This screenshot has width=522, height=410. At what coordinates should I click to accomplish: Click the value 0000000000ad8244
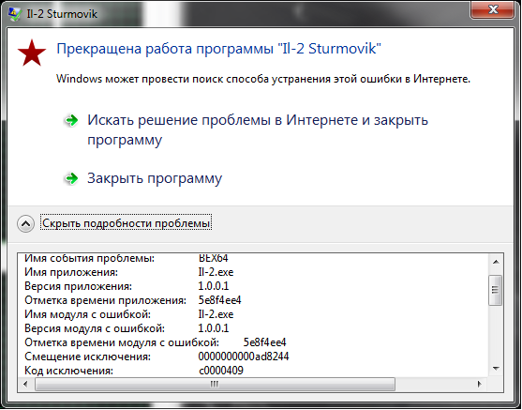(x=244, y=357)
